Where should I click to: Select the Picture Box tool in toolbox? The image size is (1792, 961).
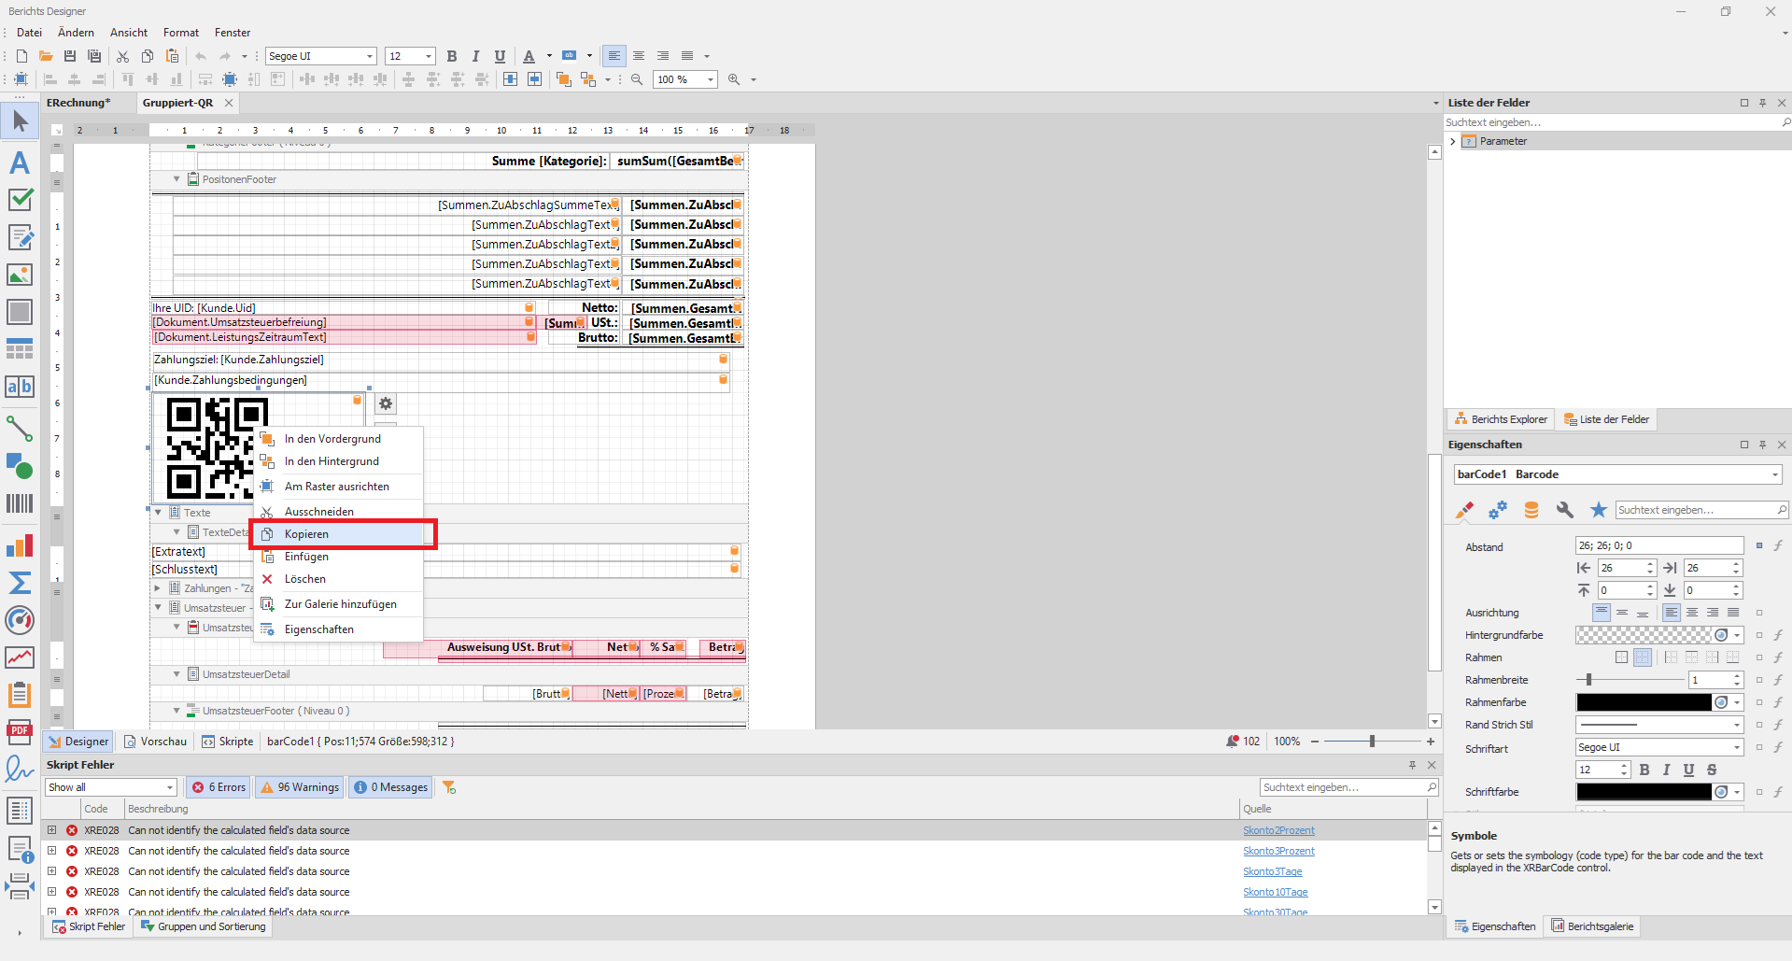pos(20,275)
